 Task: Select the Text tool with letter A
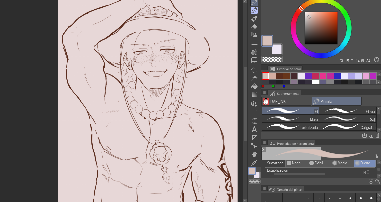coord(254,129)
